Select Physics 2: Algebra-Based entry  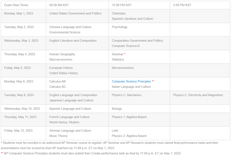pyautogui.click(x=129, y=136)
